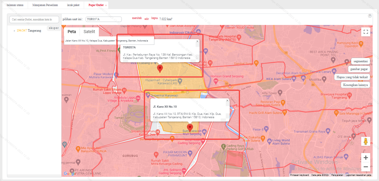The height and width of the screenshot is (181, 379).
Task: Open Pintasan keyboard link
Action: pyautogui.click(x=299, y=175)
